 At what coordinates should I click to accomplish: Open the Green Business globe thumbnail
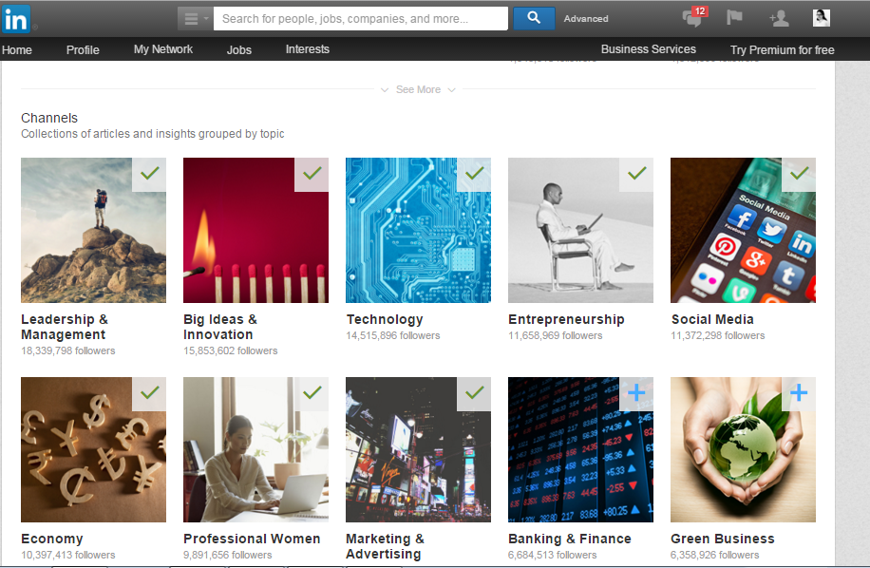coord(743,450)
